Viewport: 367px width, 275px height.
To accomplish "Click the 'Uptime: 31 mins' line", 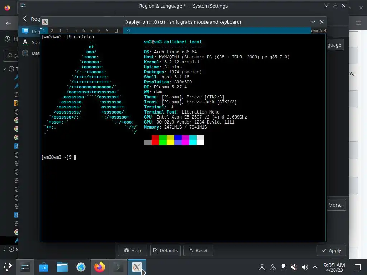I will tap(163, 67).
